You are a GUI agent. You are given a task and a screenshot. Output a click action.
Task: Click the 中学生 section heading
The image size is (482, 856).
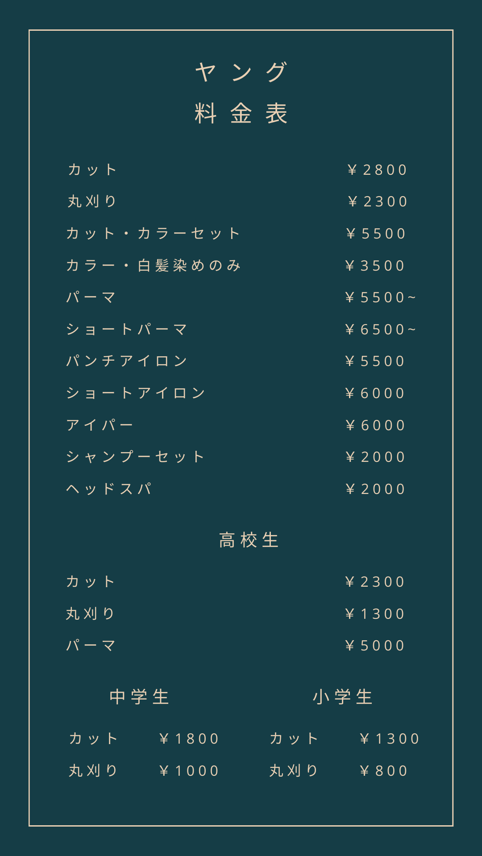coord(139,697)
